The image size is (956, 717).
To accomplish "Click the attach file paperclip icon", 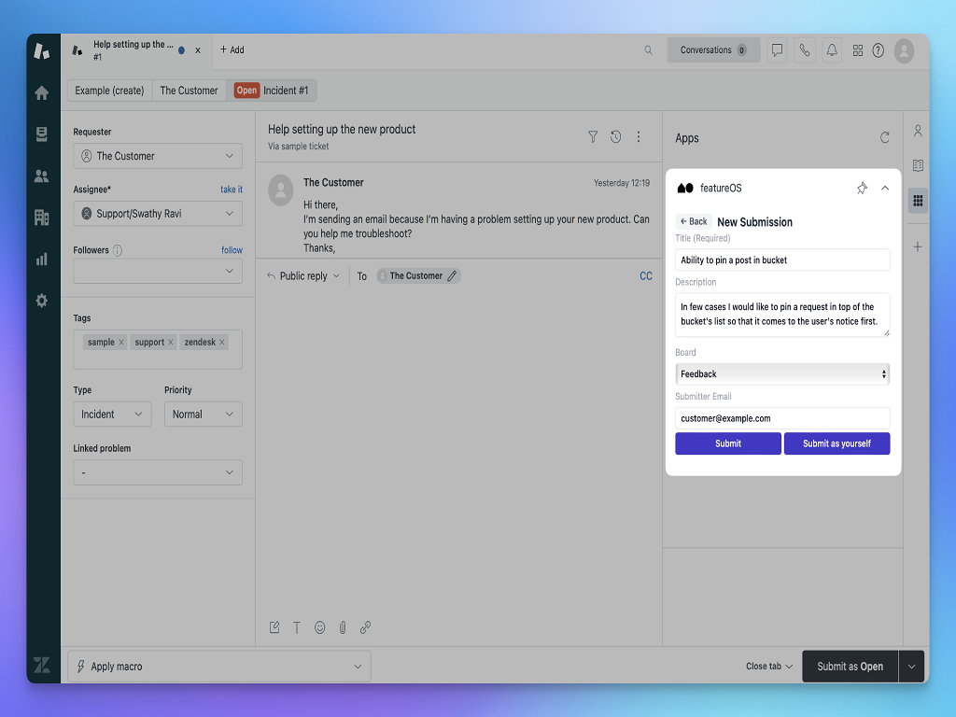I will tap(343, 627).
